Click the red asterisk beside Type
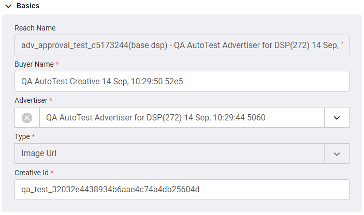Image resolution: width=364 pixels, height=215 pixels. [33, 135]
